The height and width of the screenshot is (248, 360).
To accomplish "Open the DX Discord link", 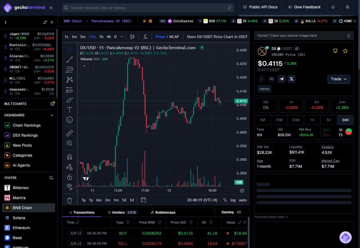I will [271, 79].
